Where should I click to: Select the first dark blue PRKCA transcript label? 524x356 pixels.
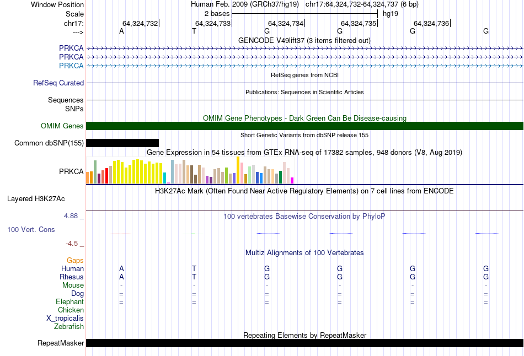coord(71,48)
